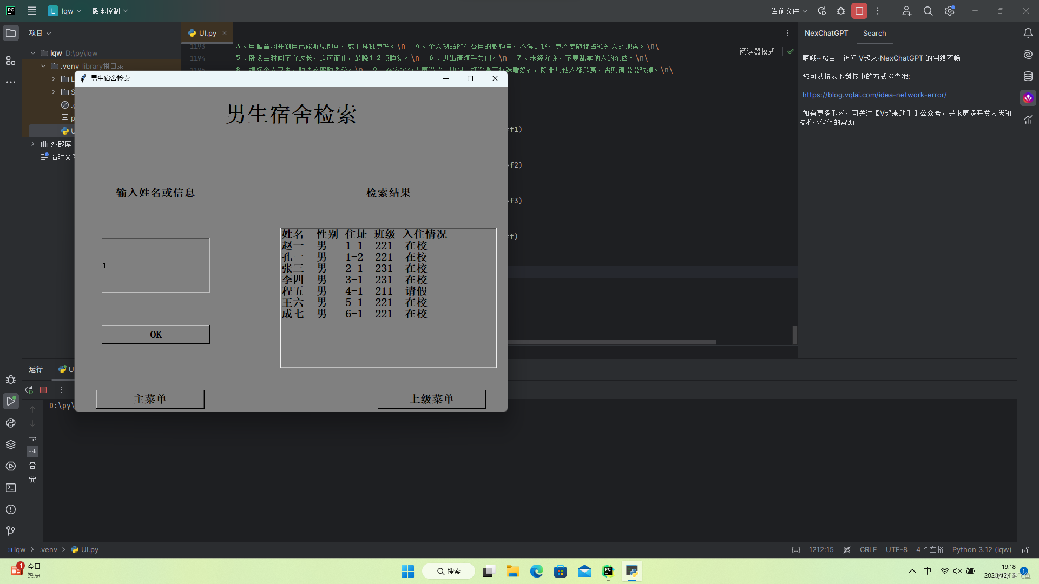Click the 主菜单 button
The height and width of the screenshot is (584, 1039).
click(150, 399)
